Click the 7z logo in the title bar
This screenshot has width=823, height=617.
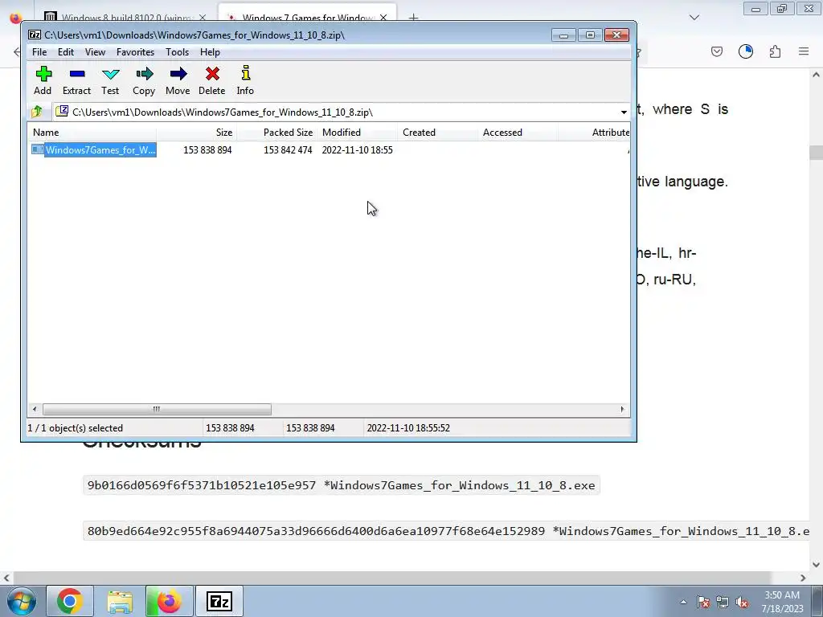35,35
